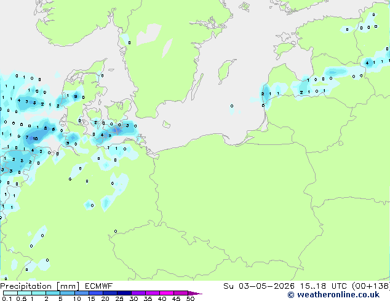Click the 0.5 to 1 mm legend swatch
Screen dimensions: 390x301
(x=25, y=293)
